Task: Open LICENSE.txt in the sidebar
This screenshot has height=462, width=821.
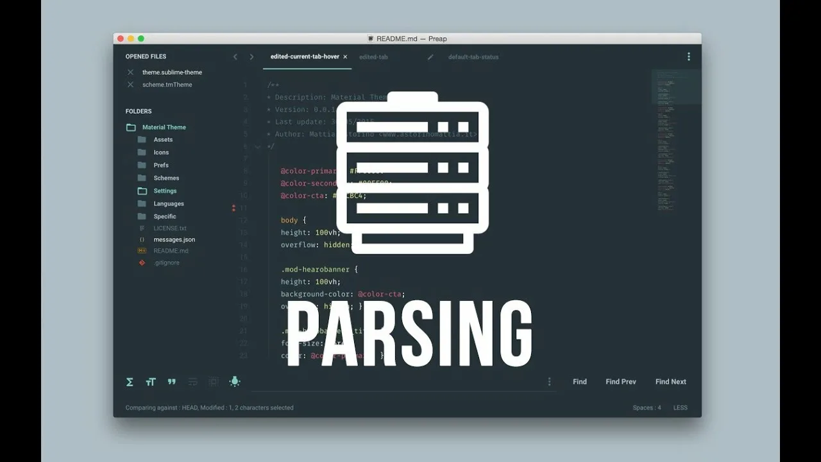Action: [x=170, y=228]
